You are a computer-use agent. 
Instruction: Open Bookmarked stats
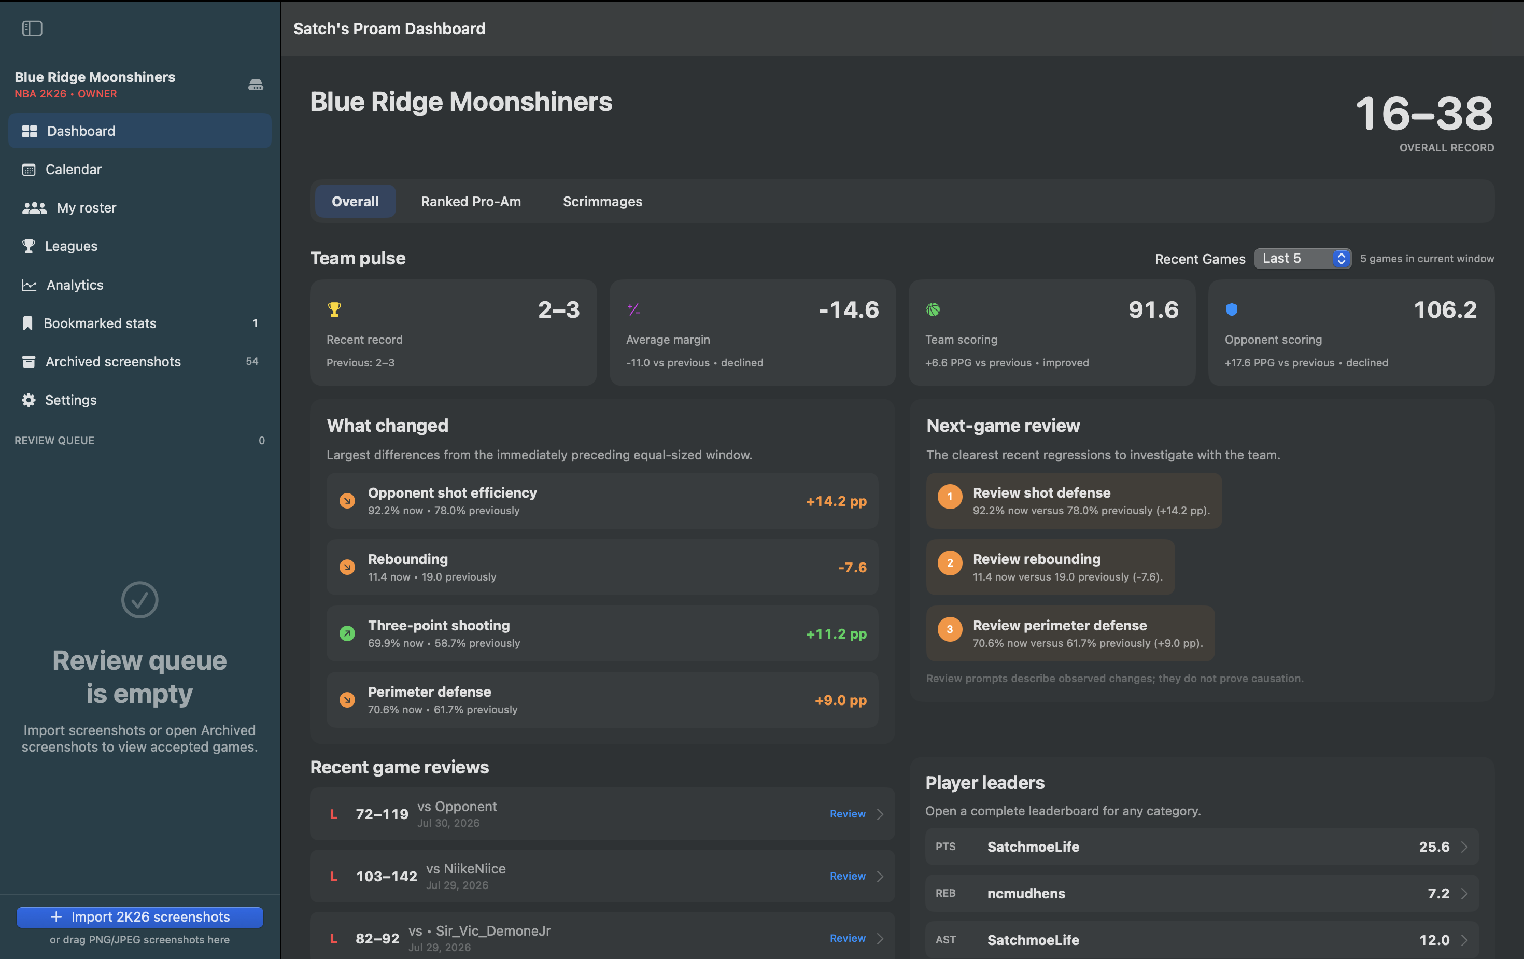[x=140, y=323]
